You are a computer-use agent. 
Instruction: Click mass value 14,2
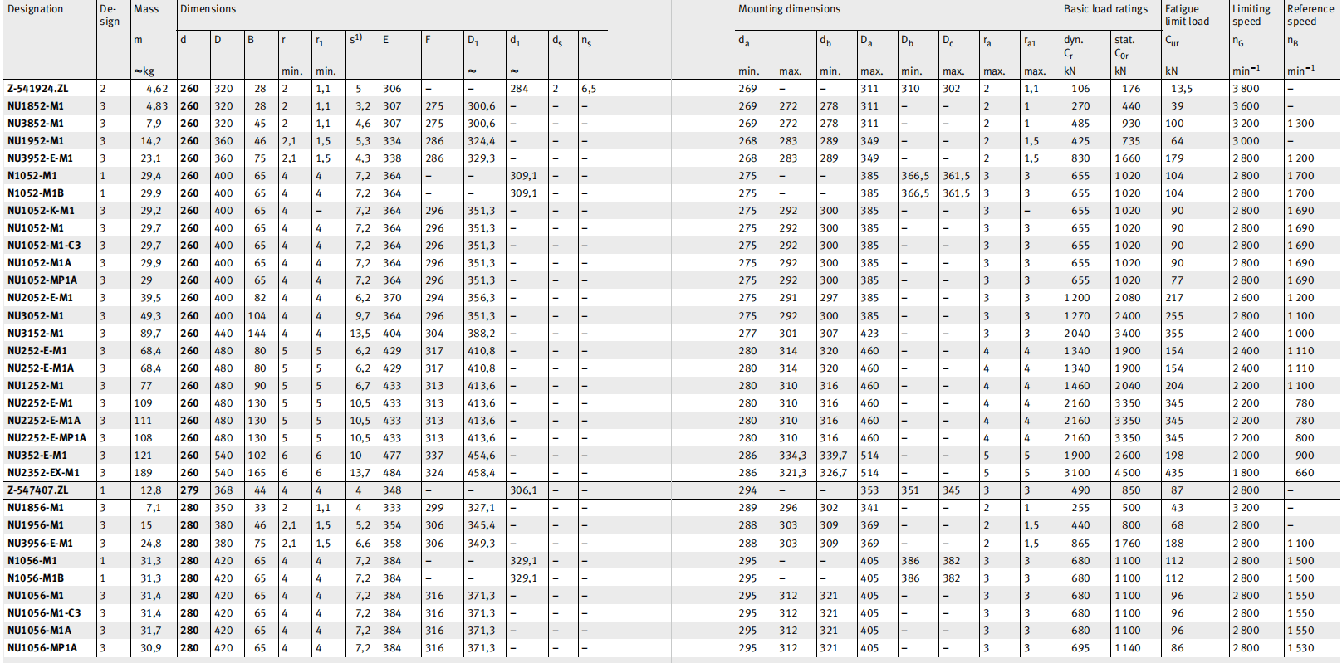coord(151,141)
